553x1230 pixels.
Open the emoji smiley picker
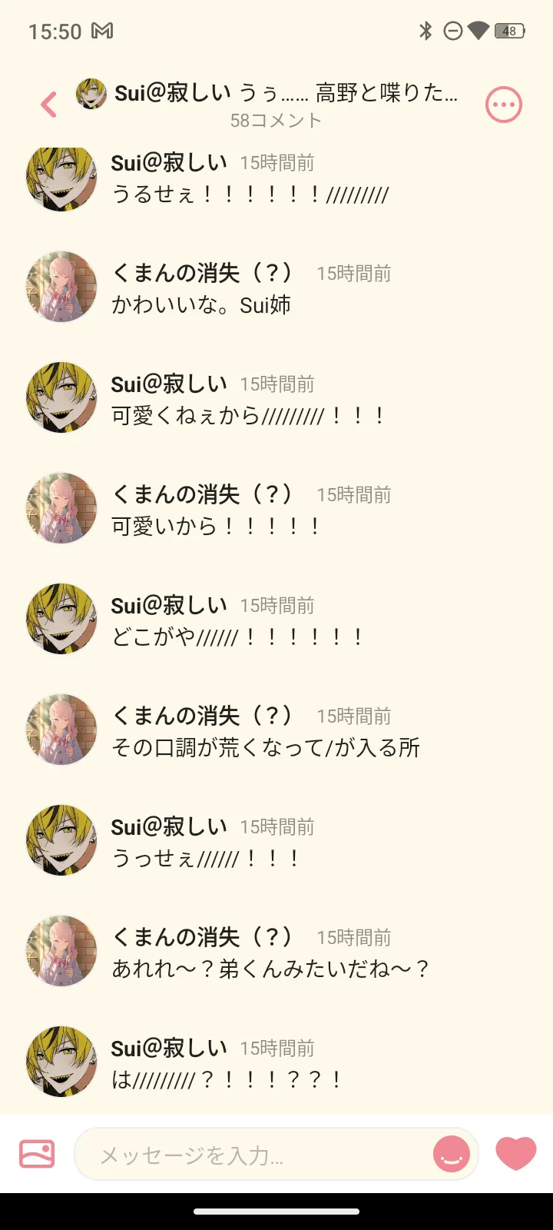point(452,1154)
